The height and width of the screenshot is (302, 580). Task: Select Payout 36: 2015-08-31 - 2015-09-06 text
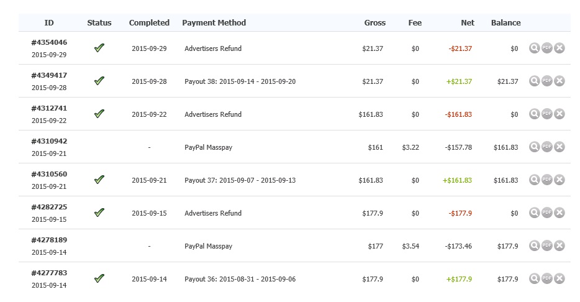tap(240, 279)
